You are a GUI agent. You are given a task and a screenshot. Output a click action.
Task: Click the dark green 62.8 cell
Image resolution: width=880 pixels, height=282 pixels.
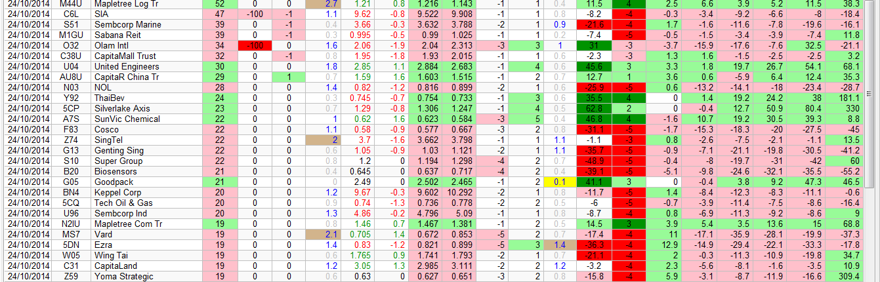594,108
